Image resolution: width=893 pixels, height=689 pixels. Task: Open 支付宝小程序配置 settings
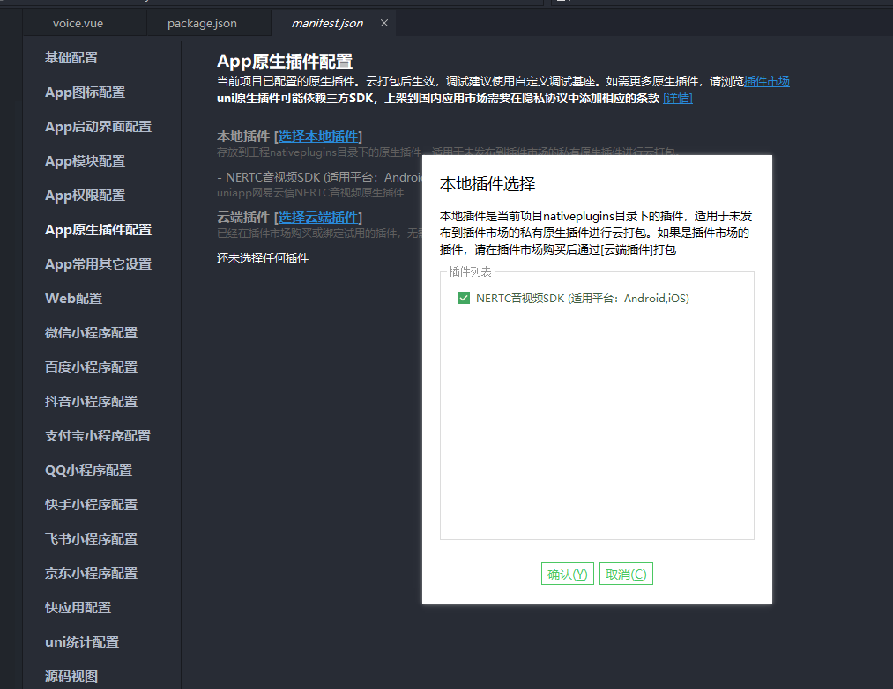[98, 436]
